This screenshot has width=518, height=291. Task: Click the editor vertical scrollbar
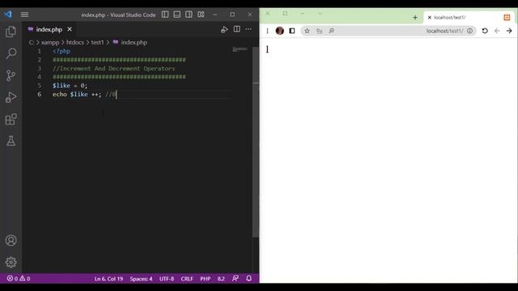coord(256,142)
